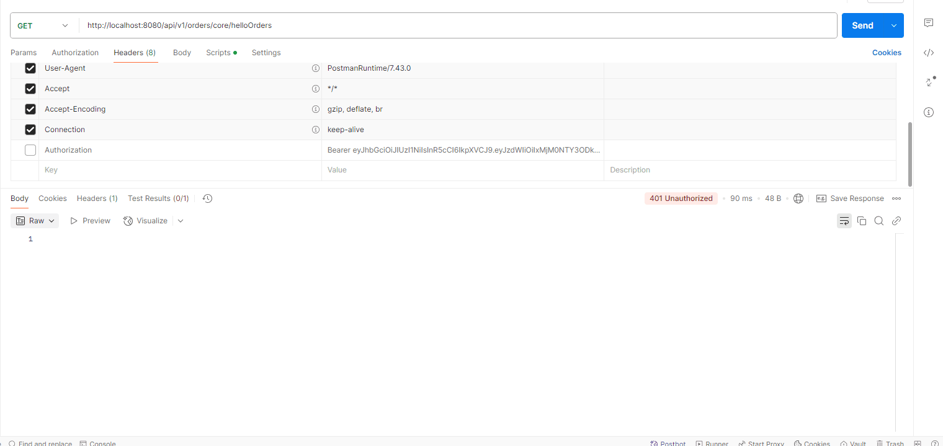
Task: Click the headers table vertical scrollbar
Action: click(x=909, y=152)
